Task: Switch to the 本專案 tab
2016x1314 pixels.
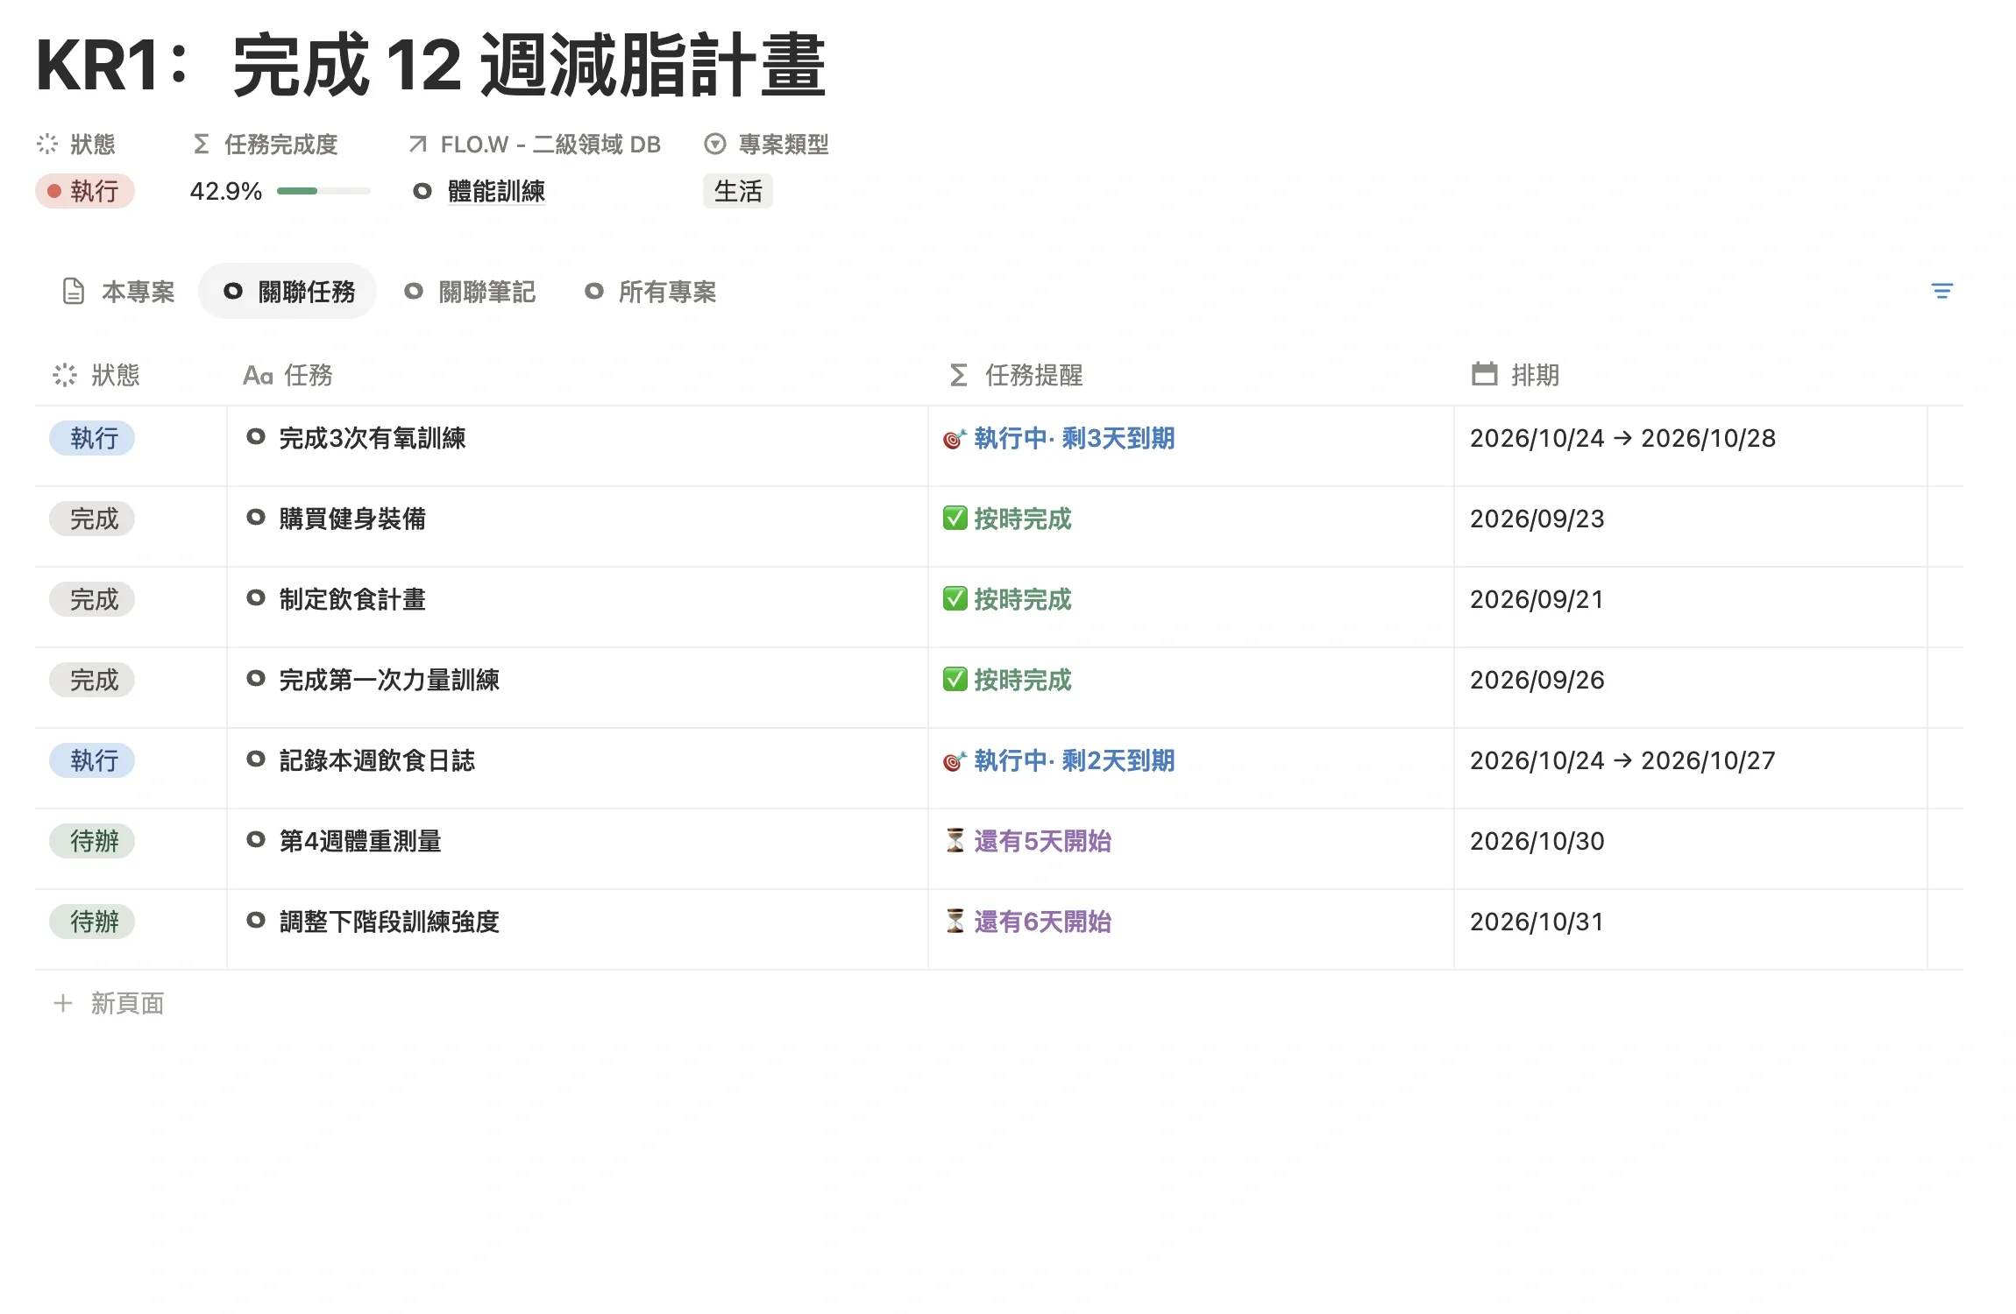Action: [x=118, y=292]
